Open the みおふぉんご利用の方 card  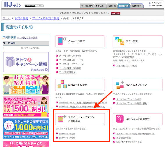coord(138,119)
